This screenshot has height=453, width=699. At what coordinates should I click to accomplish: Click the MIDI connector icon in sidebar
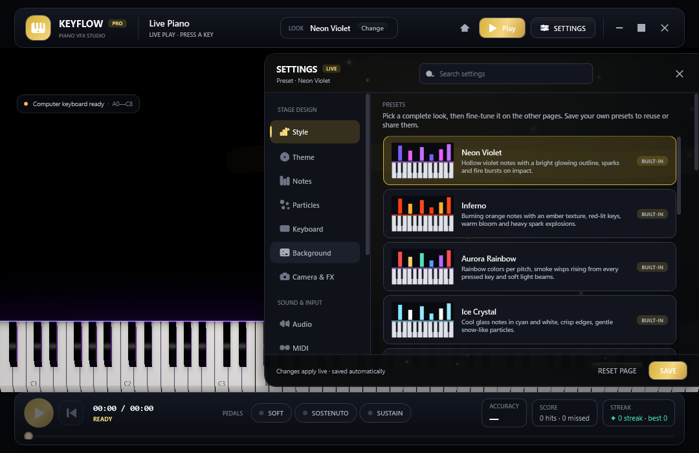click(x=284, y=348)
